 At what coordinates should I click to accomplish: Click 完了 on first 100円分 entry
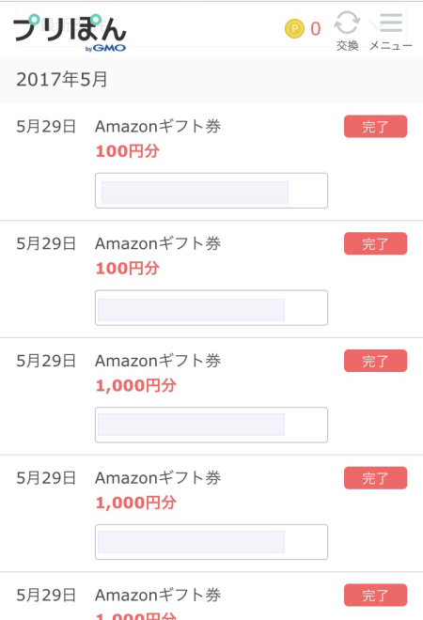pyautogui.click(x=375, y=127)
